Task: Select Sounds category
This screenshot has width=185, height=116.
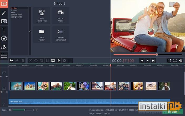Action: pyautogui.click(x=14, y=10)
